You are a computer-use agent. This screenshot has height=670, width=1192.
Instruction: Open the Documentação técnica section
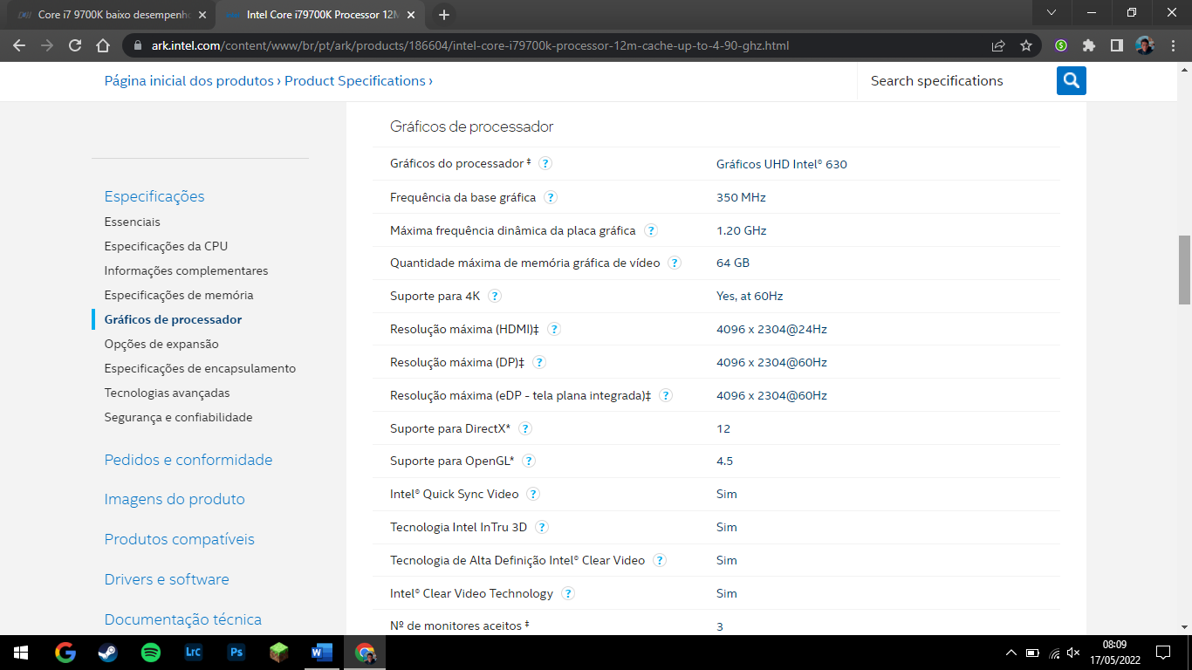[x=183, y=619]
